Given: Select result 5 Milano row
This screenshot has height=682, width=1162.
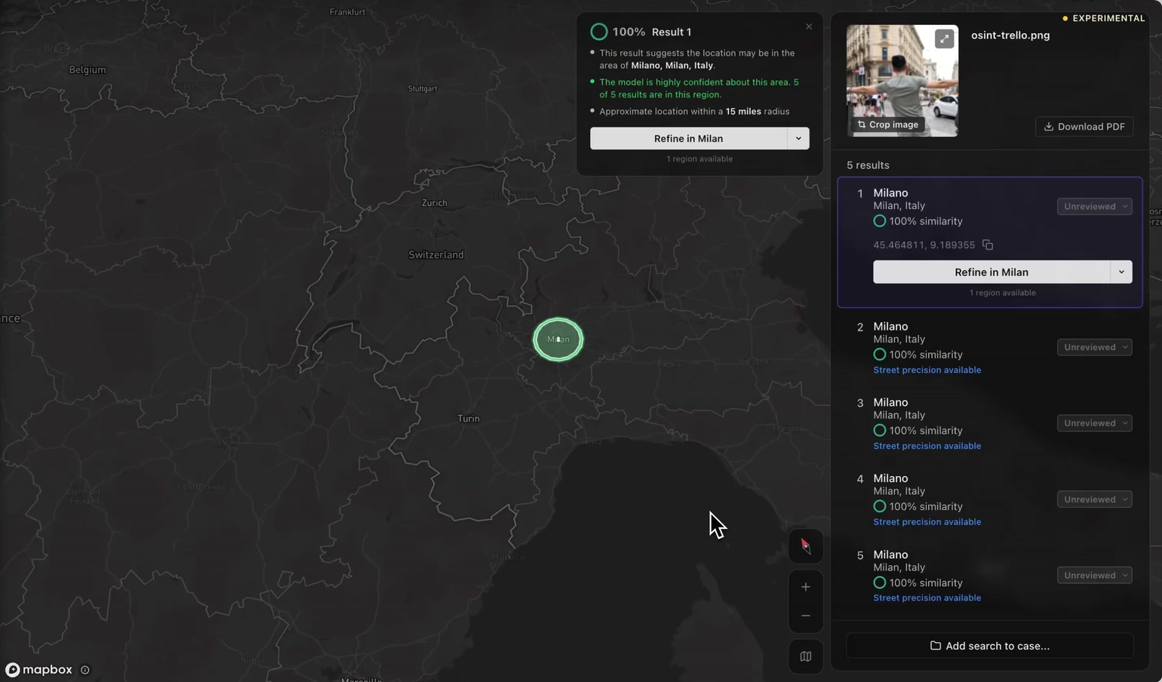Looking at the screenshot, I should point(990,575).
